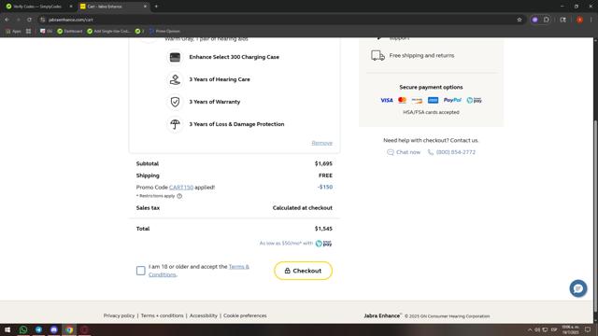598x336 pixels.
Task: Open the Apps bookmark
Action: pyautogui.click(x=13, y=31)
